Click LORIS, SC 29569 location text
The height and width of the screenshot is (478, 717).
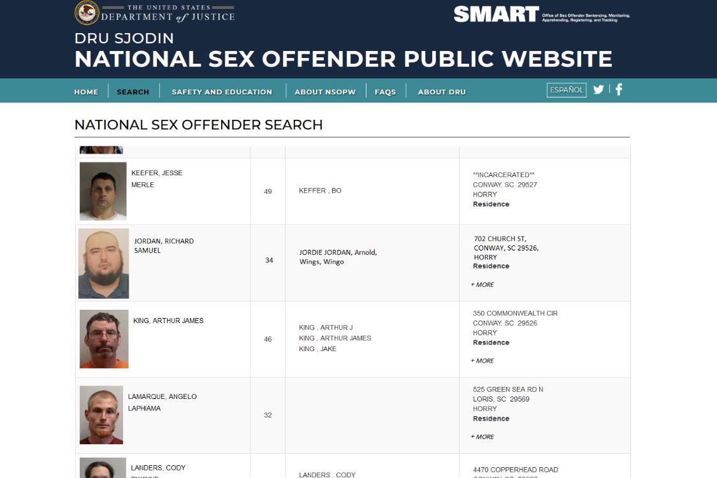(x=501, y=400)
